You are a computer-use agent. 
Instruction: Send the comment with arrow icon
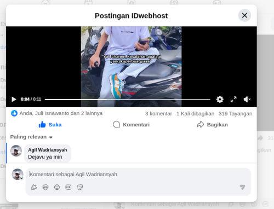(242, 187)
